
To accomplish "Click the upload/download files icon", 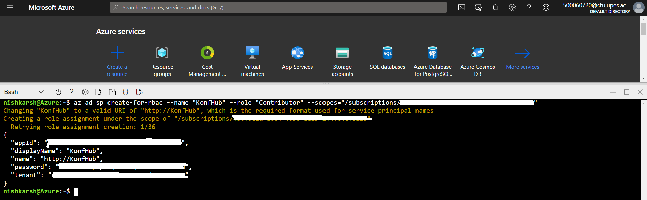I will click(x=98, y=92).
